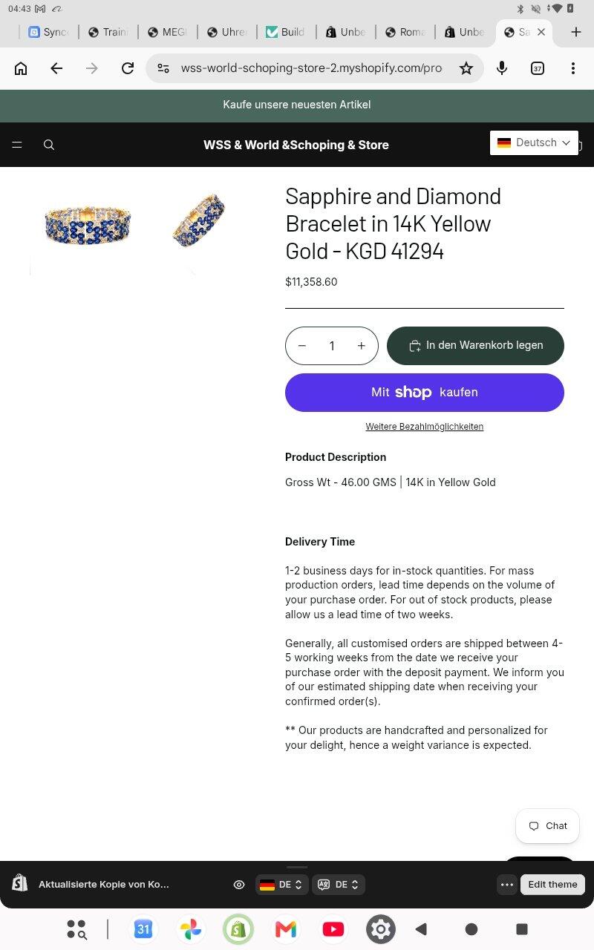Open the DE country flag selector
Viewport: 594px width, 950px height.
point(281,885)
